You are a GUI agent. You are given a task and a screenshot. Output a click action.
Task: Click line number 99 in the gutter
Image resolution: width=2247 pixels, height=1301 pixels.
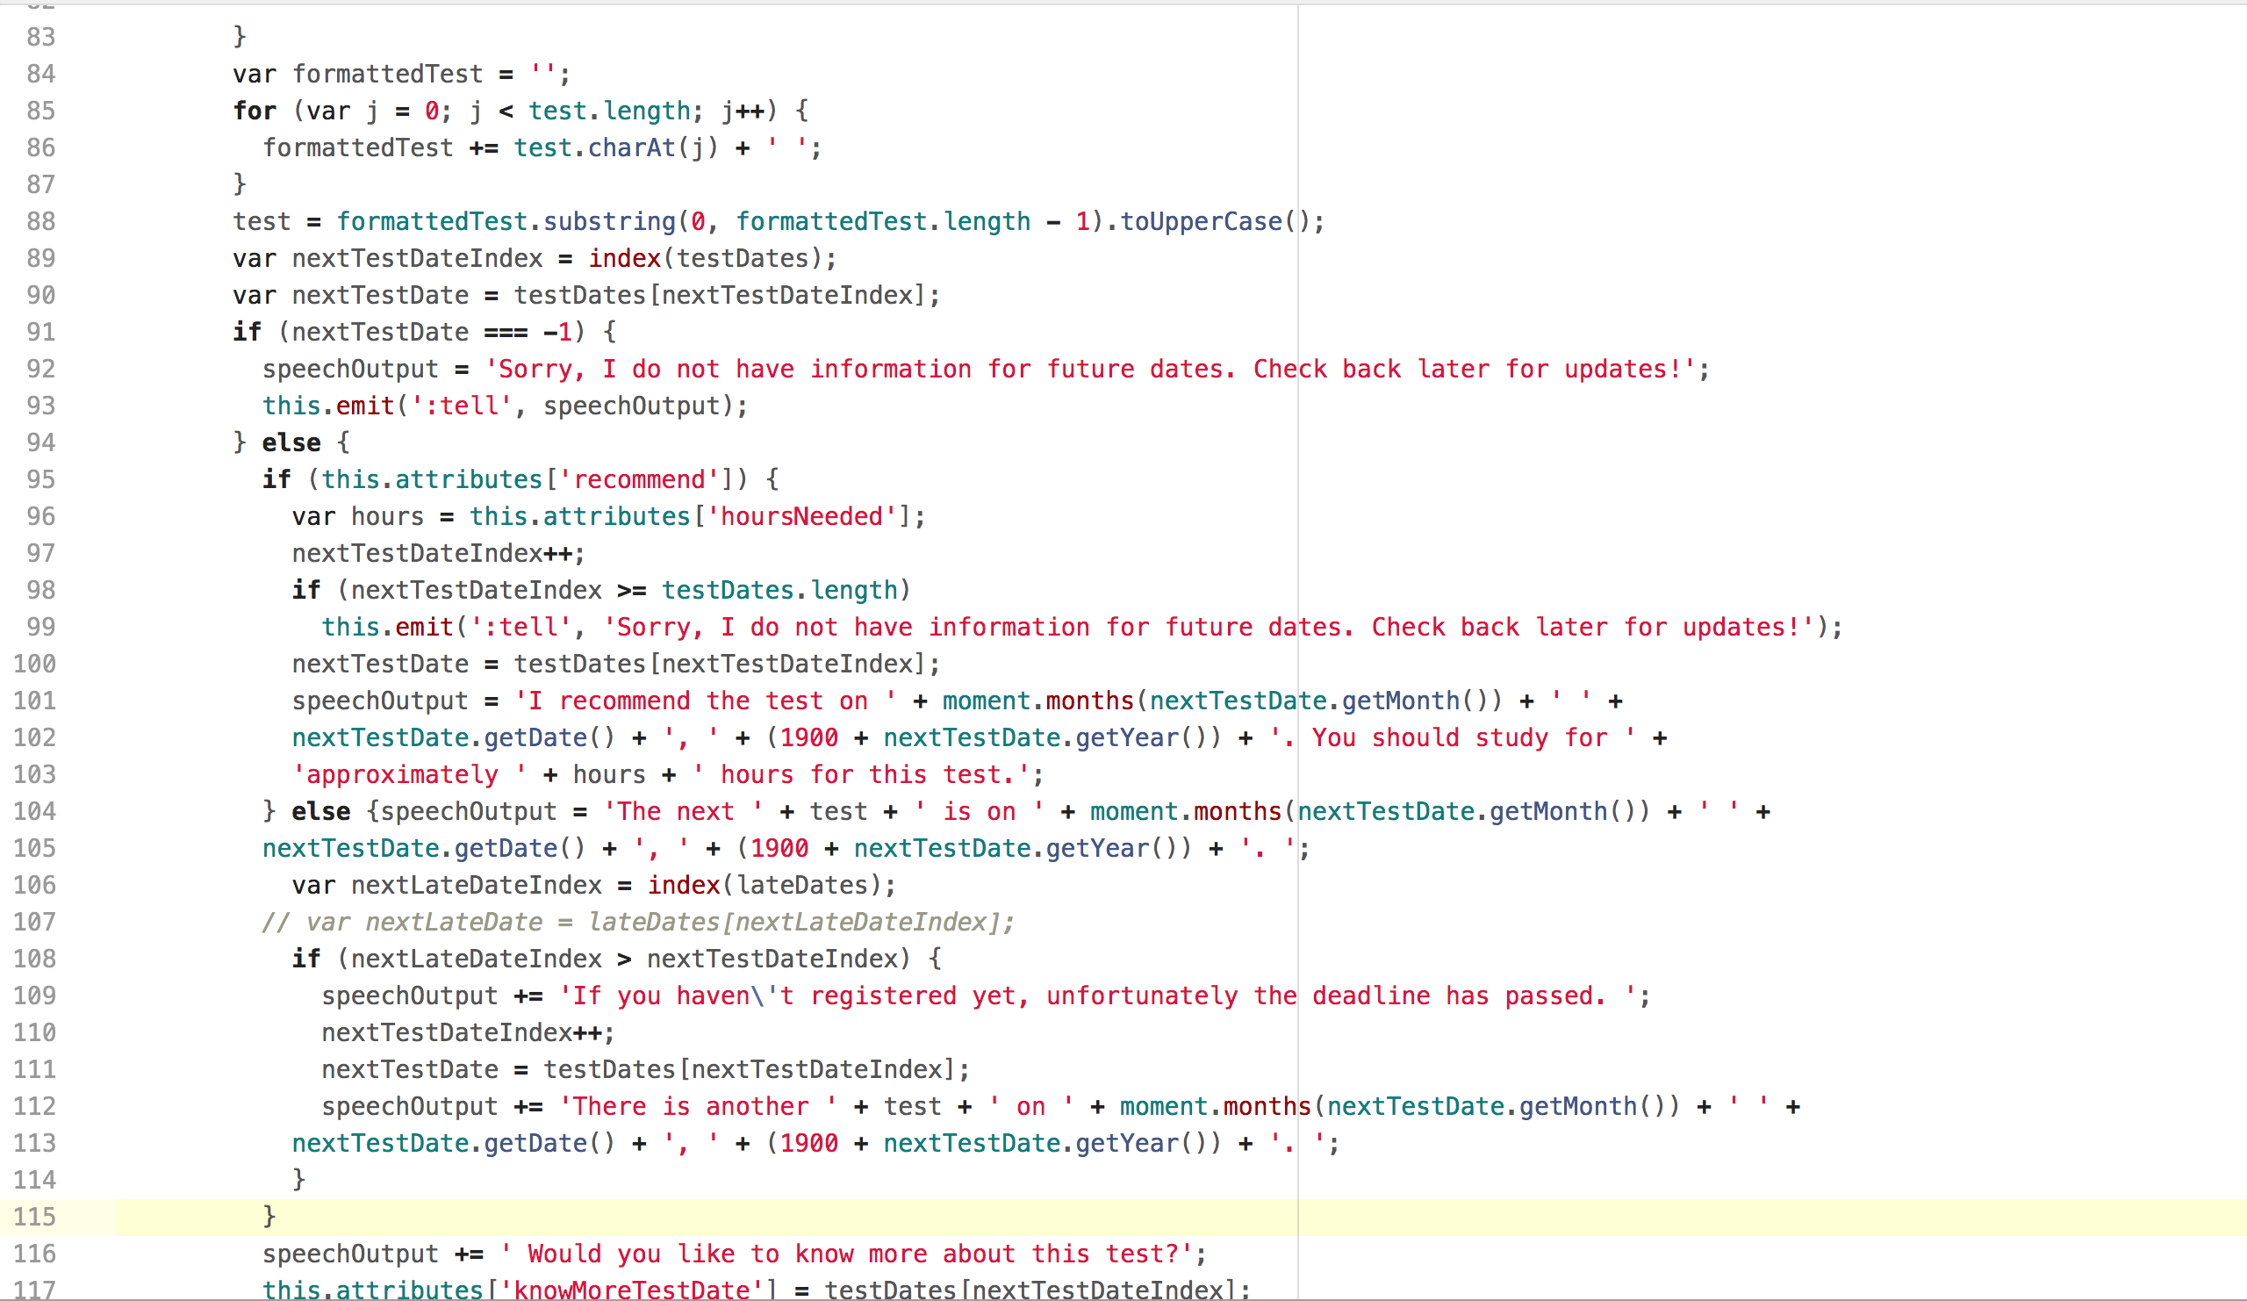click(40, 628)
